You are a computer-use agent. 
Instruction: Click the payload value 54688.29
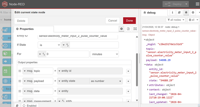coord(165,60)
